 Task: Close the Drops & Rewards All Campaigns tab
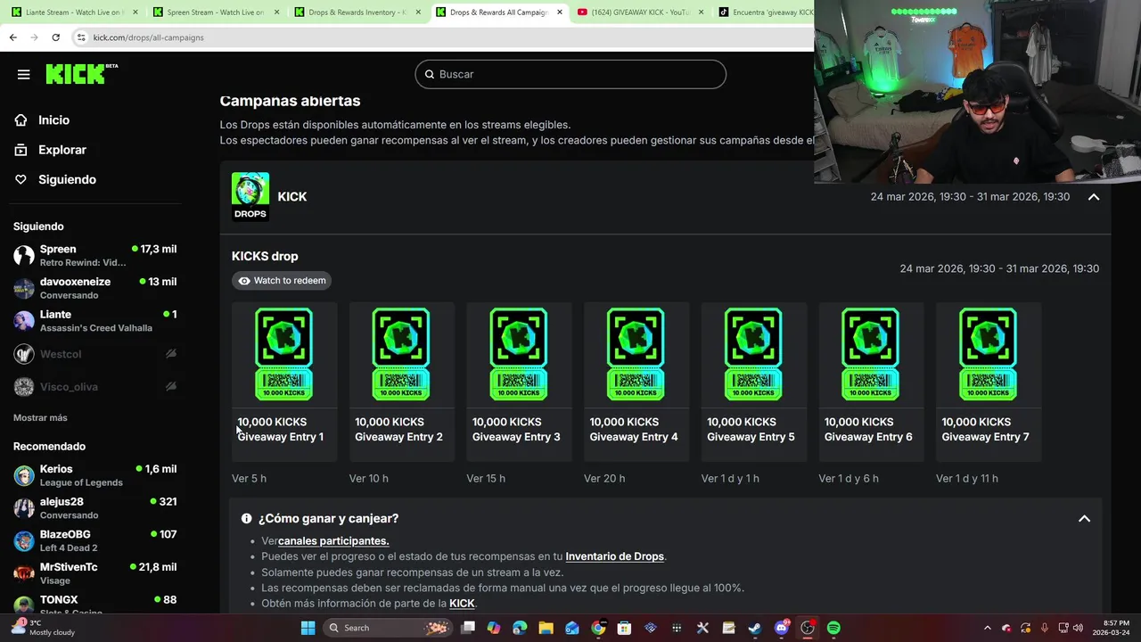coord(560,12)
